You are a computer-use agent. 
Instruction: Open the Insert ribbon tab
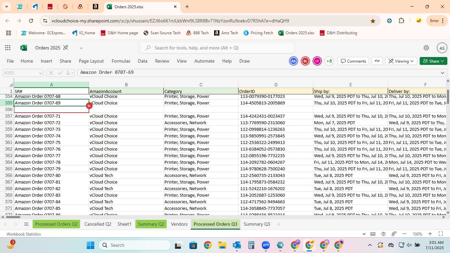(46, 61)
